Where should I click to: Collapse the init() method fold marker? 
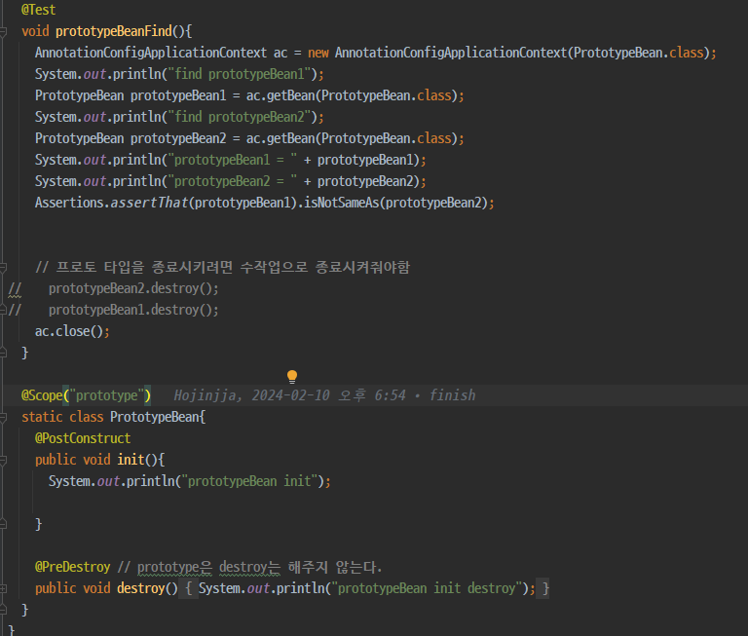3,461
